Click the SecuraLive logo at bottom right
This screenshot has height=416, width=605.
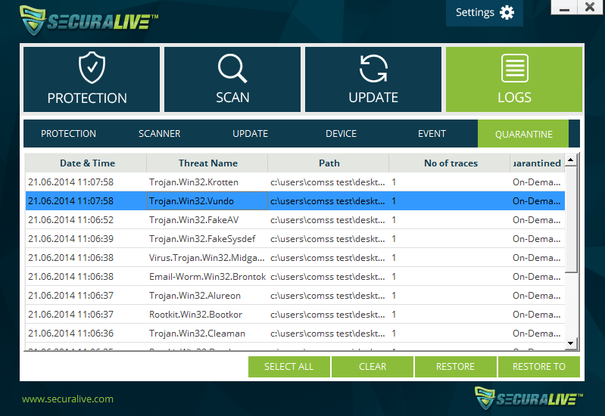coord(529,398)
